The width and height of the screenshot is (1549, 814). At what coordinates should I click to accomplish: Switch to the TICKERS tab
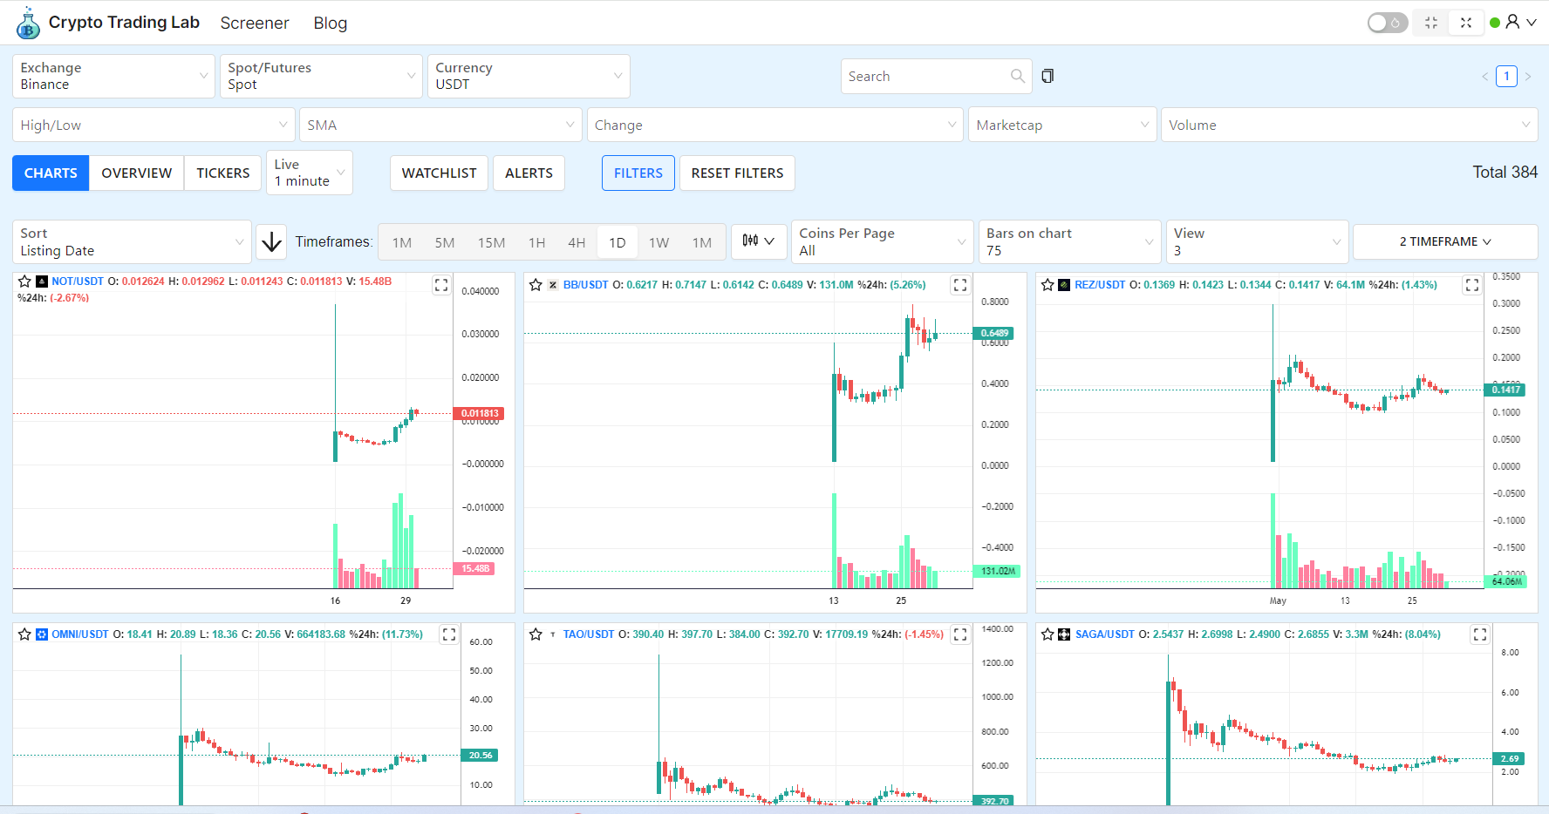223,173
